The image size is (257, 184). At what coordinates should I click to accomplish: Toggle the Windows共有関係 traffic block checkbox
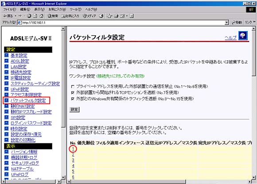[x=73, y=99]
